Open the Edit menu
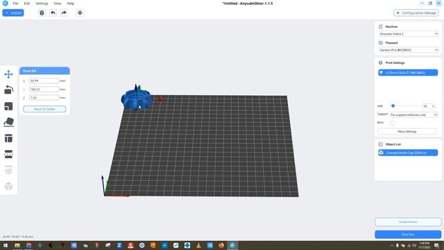Image resolution: width=444 pixels, height=250 pixels. (x=27, y=3)
